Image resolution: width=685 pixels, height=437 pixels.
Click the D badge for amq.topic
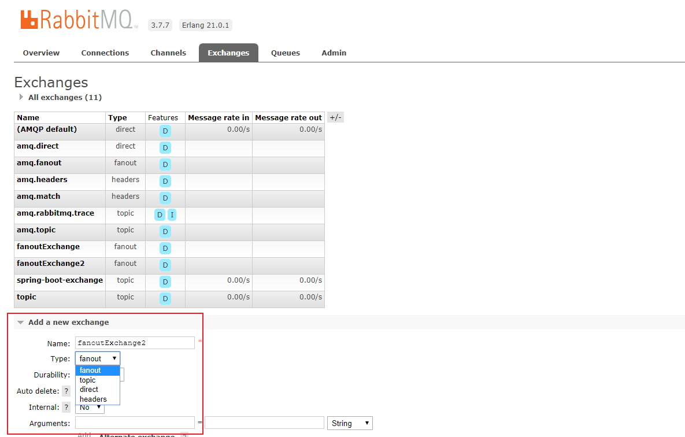click(x=165, y=232)
